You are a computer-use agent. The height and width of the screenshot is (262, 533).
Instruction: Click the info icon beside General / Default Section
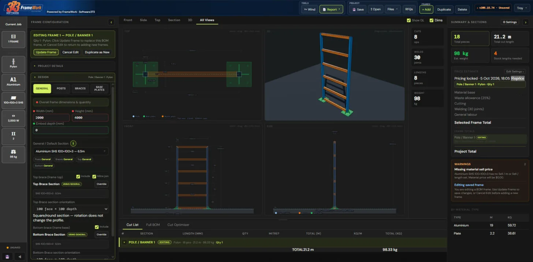click(x=73, y=143)
